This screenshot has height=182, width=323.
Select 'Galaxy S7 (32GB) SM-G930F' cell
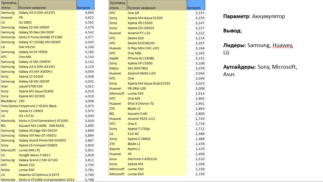(47, 42)
